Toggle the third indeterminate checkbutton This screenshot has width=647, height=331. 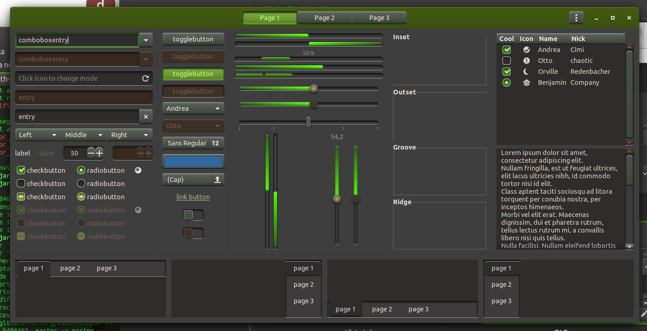coord(21,197)
